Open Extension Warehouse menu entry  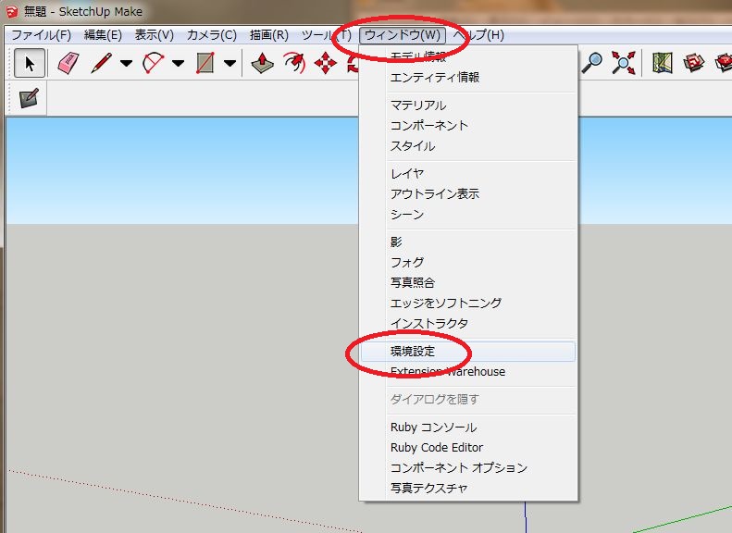pos(468,371)
